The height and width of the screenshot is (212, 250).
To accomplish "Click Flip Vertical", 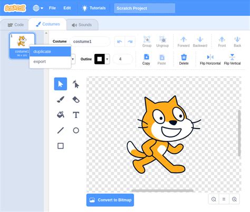I will point(232,59).
